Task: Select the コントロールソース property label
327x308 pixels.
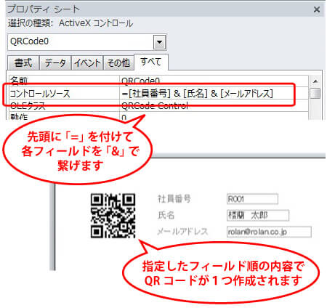Action: click(x=40, y=94)
